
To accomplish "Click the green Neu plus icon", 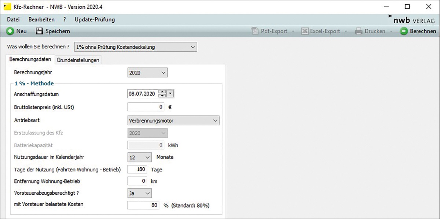I will click(10, 31).
